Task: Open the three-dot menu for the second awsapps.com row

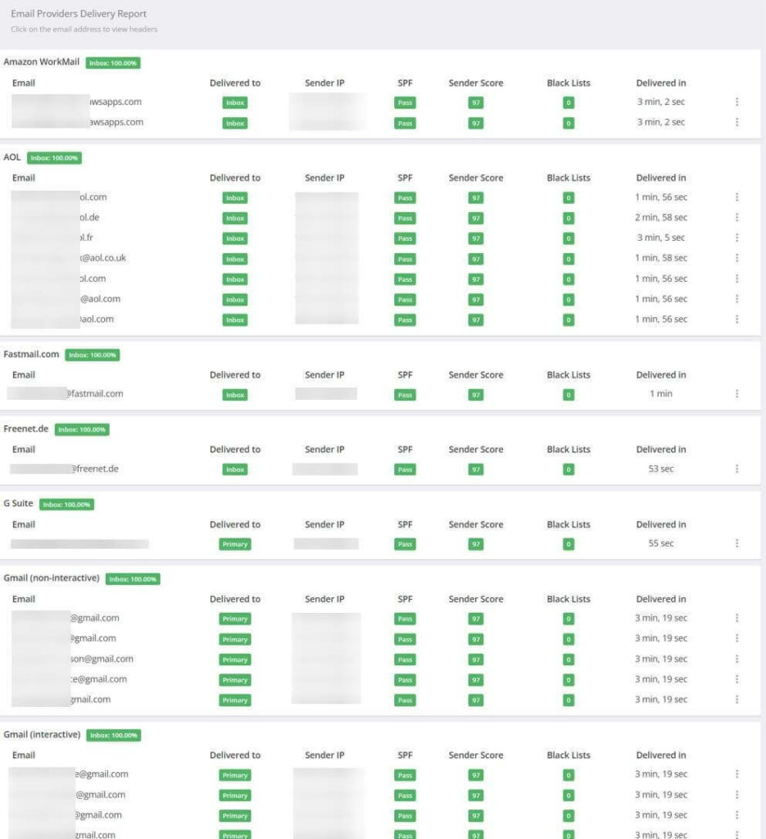Action: coord(737,122)
